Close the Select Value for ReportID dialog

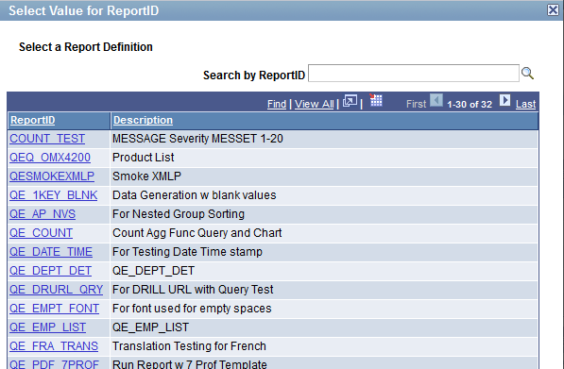click(x=553, y=10)
